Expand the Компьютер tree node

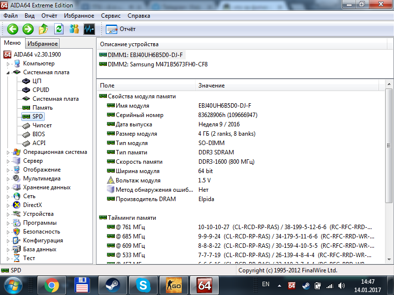tap(8, 64)
